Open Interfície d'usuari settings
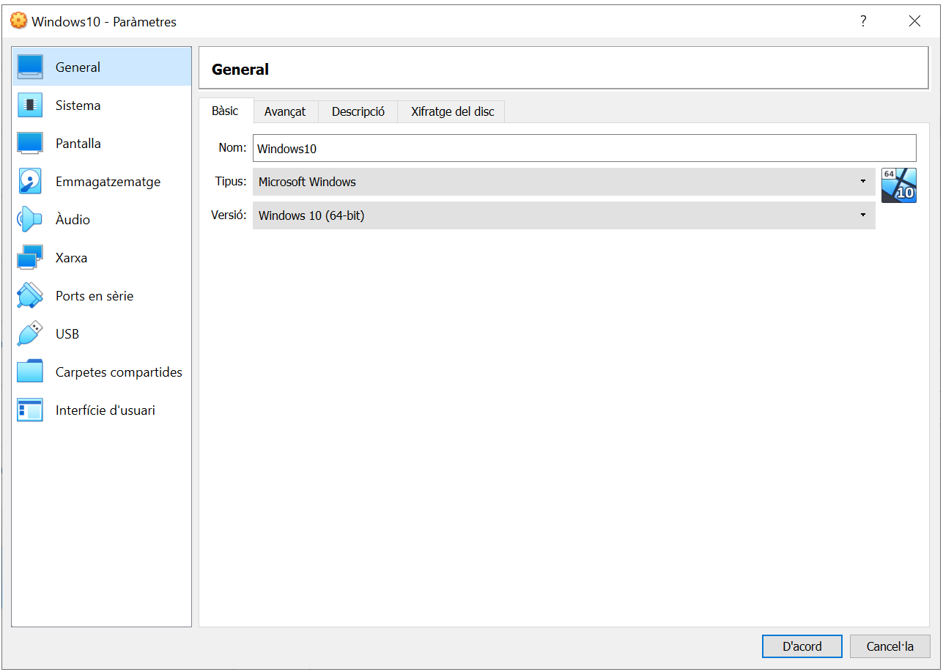Image resolution: width=943 pixels, height=672 pixels. point(101,410)
